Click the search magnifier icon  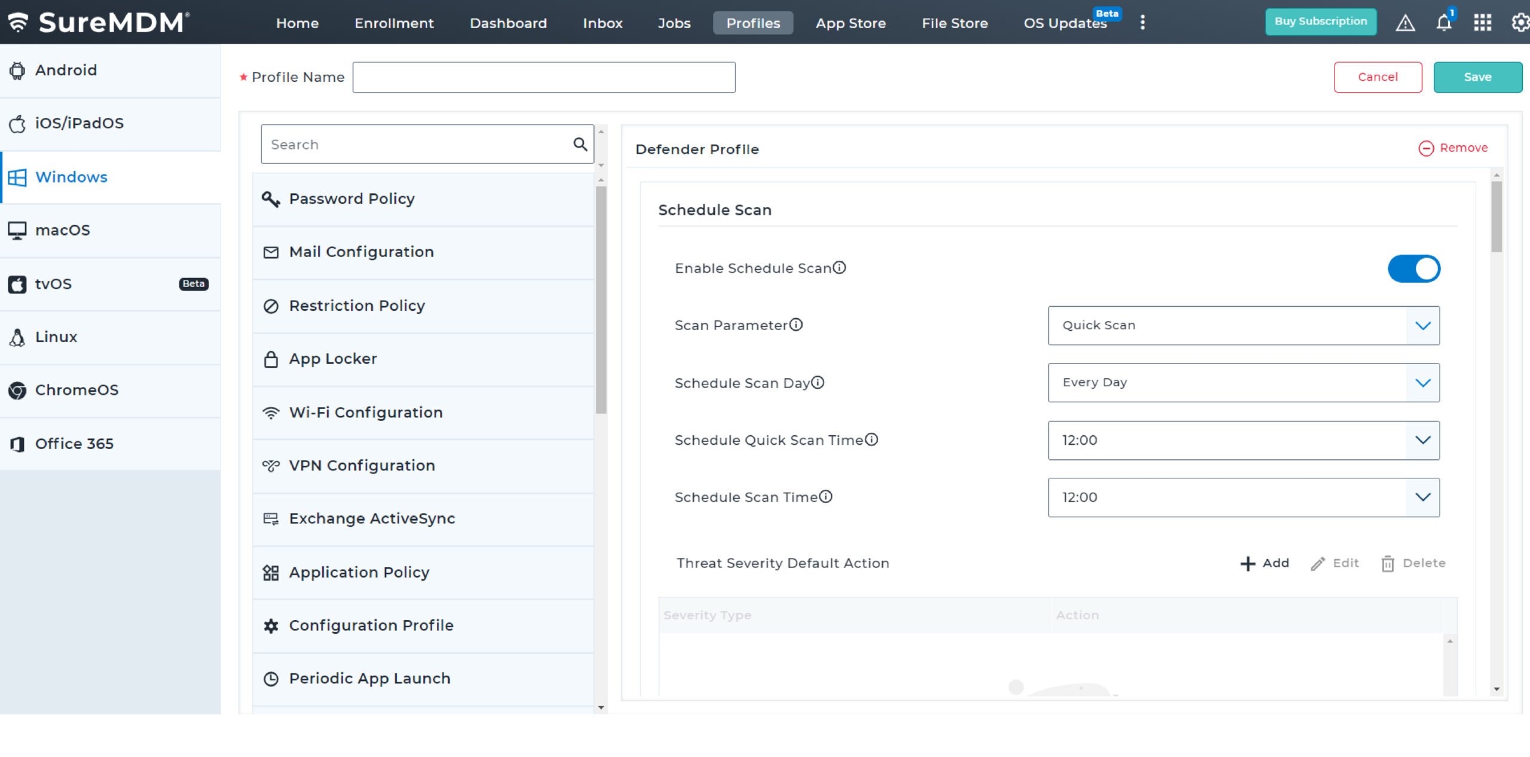[580, 144]
